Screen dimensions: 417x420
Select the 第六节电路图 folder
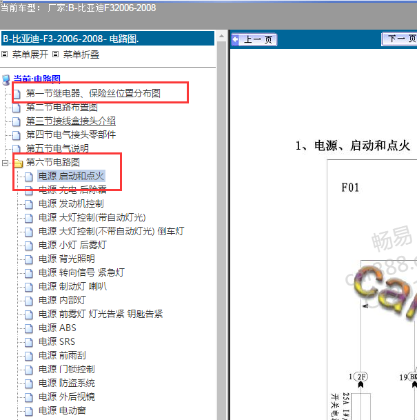point(52,162)
